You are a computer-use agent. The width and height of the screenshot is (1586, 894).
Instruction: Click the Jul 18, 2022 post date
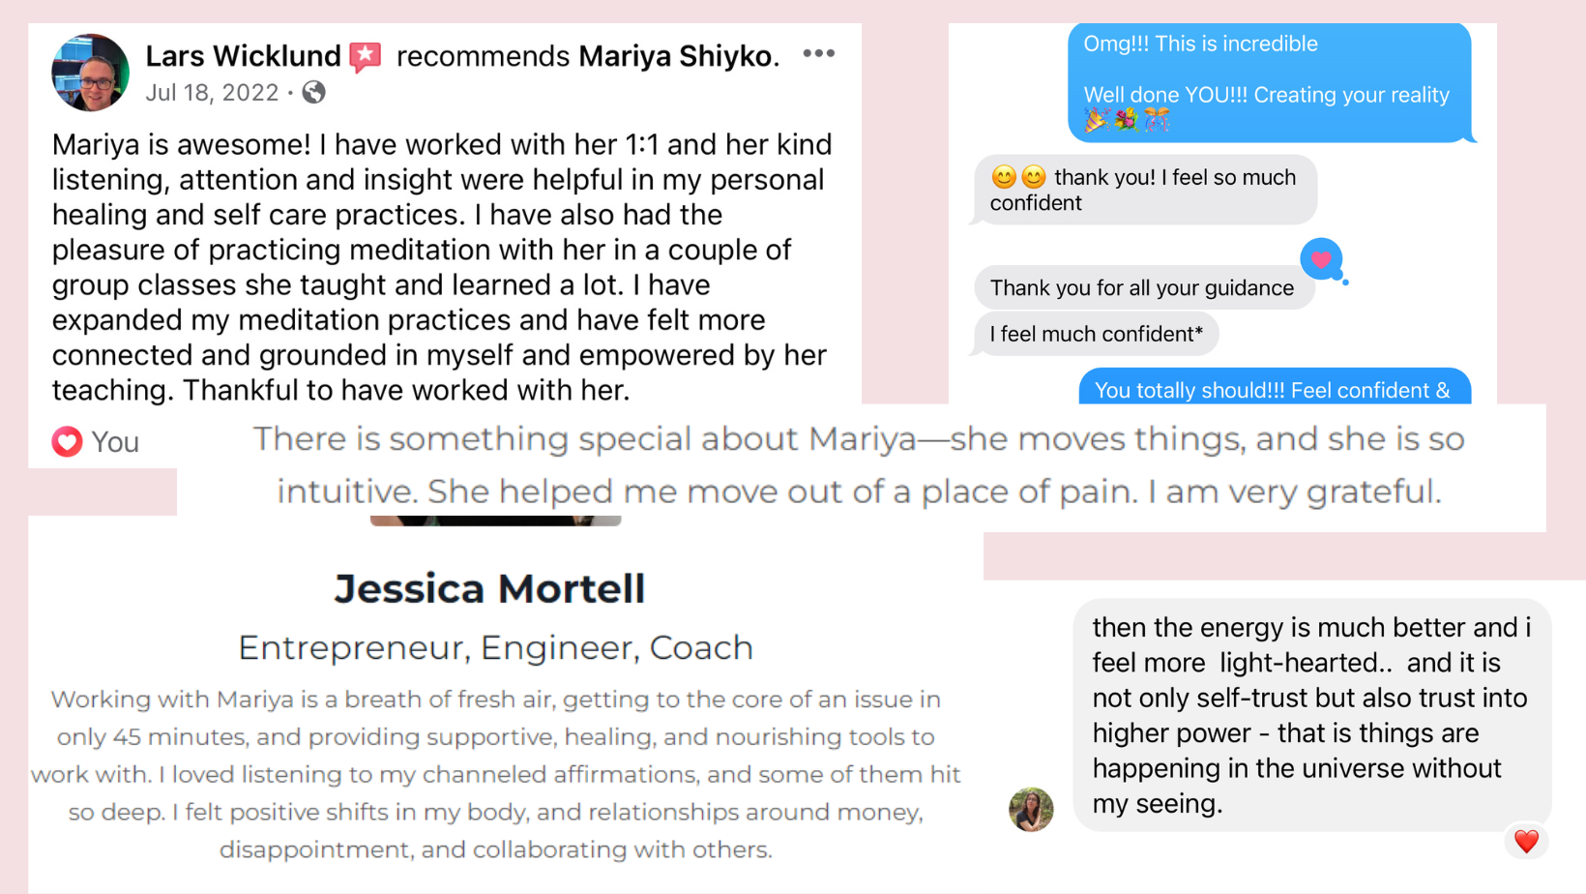pyautogui.click(x=212, y=93)
